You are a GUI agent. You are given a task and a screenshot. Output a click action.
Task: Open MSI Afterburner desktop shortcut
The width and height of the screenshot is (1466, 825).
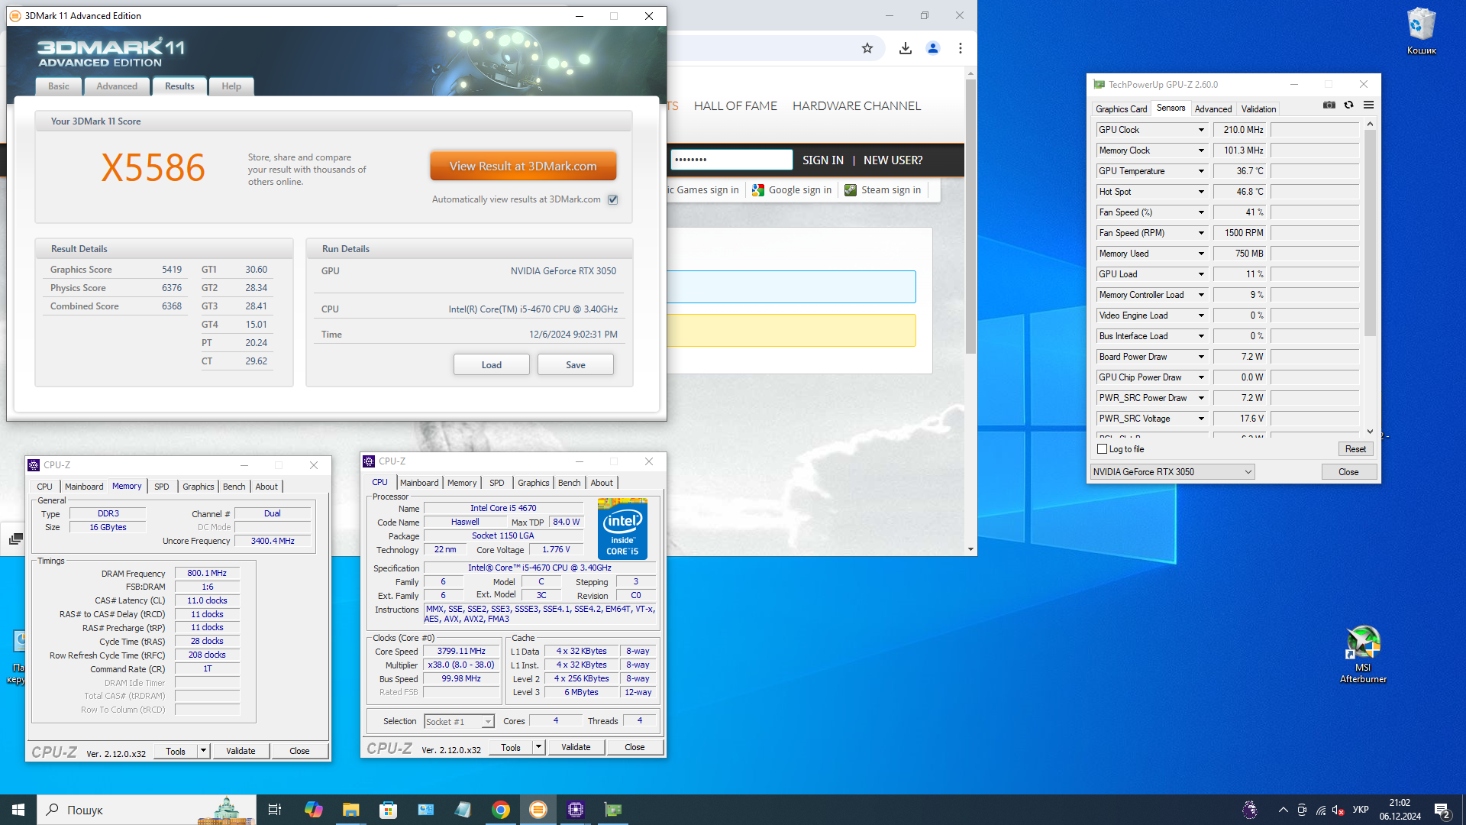pyautogui.click(x=1363, y=655)
